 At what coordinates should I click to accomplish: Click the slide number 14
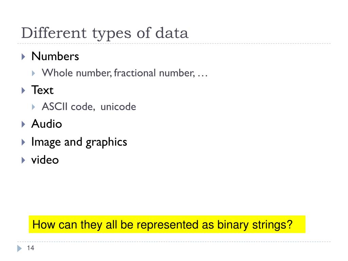[x=31, y=248]
